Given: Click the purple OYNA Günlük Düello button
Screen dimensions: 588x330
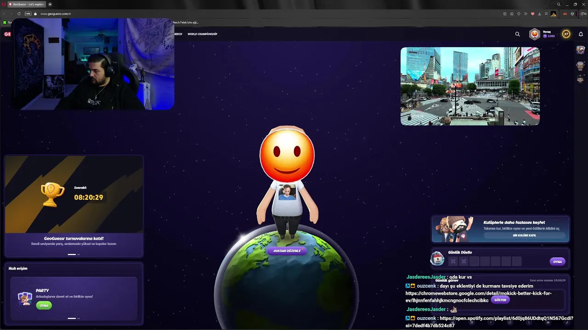Looking at the screenshot, I should pyautogui.click(x=557, y=262).
